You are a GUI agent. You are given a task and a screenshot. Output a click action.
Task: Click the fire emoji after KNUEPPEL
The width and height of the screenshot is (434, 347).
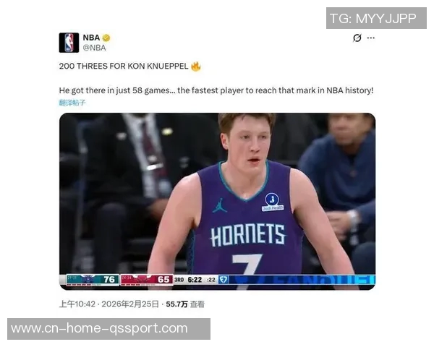pyautogui.click(x=196, y=66)
